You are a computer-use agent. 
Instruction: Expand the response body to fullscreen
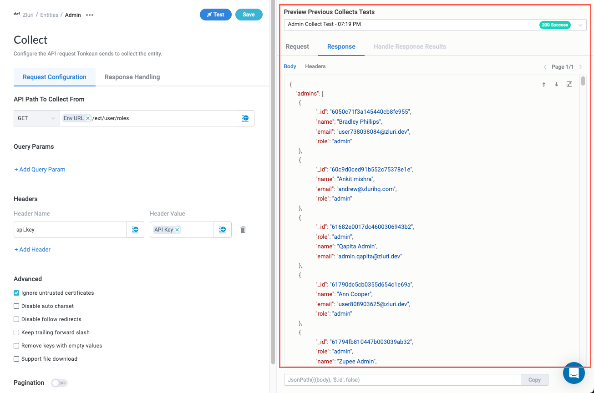coord(569,85)
